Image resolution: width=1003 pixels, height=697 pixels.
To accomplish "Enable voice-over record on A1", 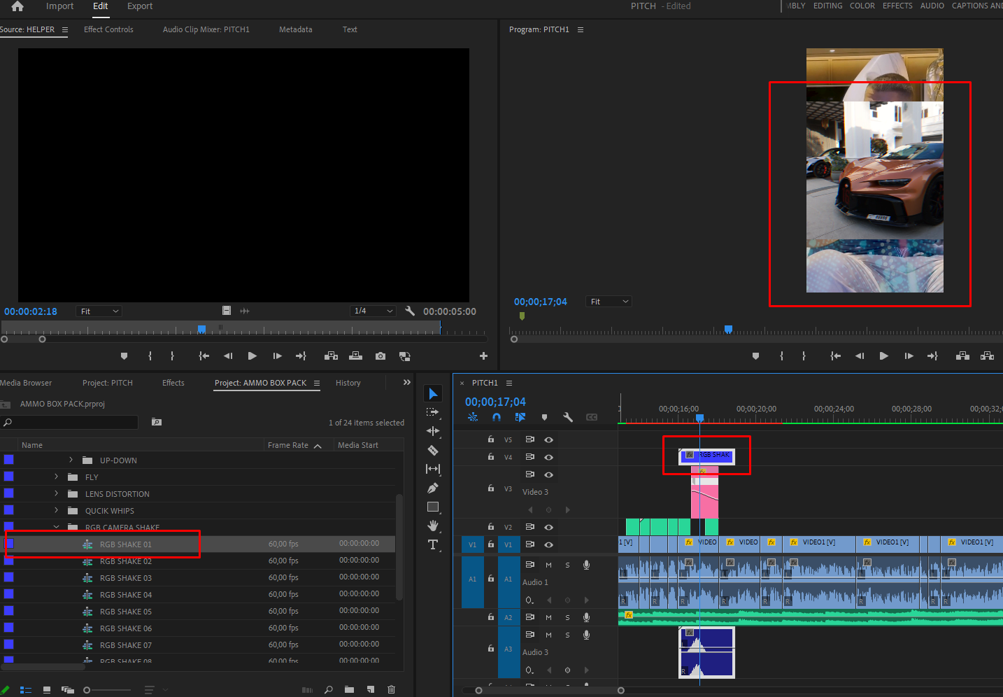I will pos(586,565).
